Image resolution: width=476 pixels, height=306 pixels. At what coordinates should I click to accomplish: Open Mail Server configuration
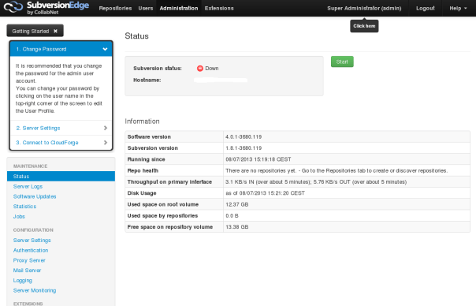pyautogui.click(x=27, y=271)
